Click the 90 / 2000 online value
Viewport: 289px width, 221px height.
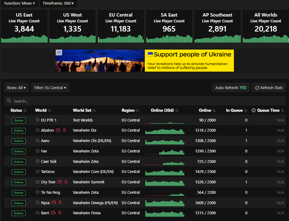pos(207,120)
